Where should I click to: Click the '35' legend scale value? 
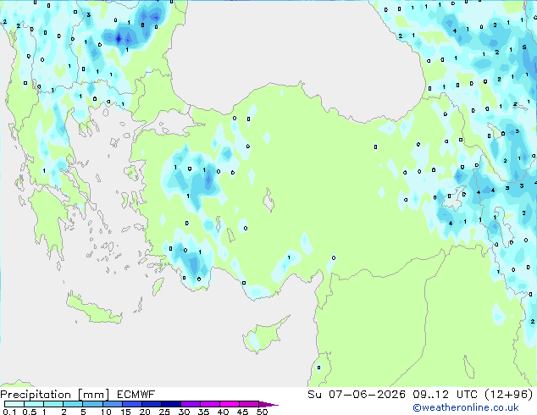point(203,412)
